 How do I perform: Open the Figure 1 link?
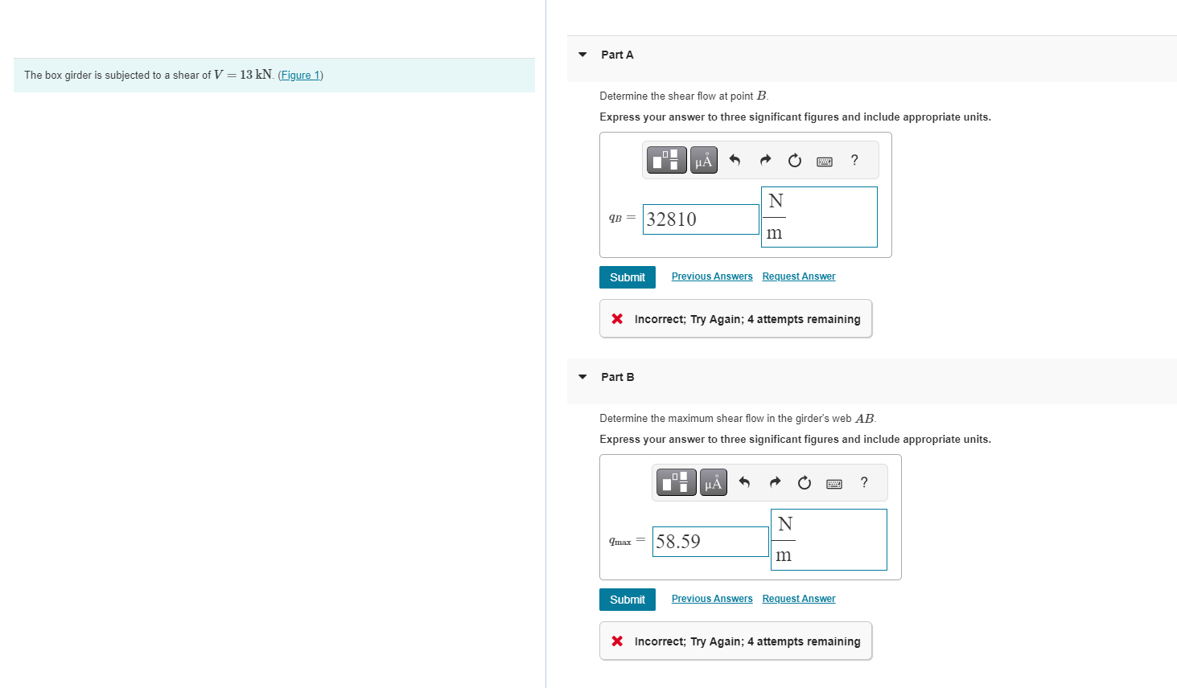coord(300,76)
